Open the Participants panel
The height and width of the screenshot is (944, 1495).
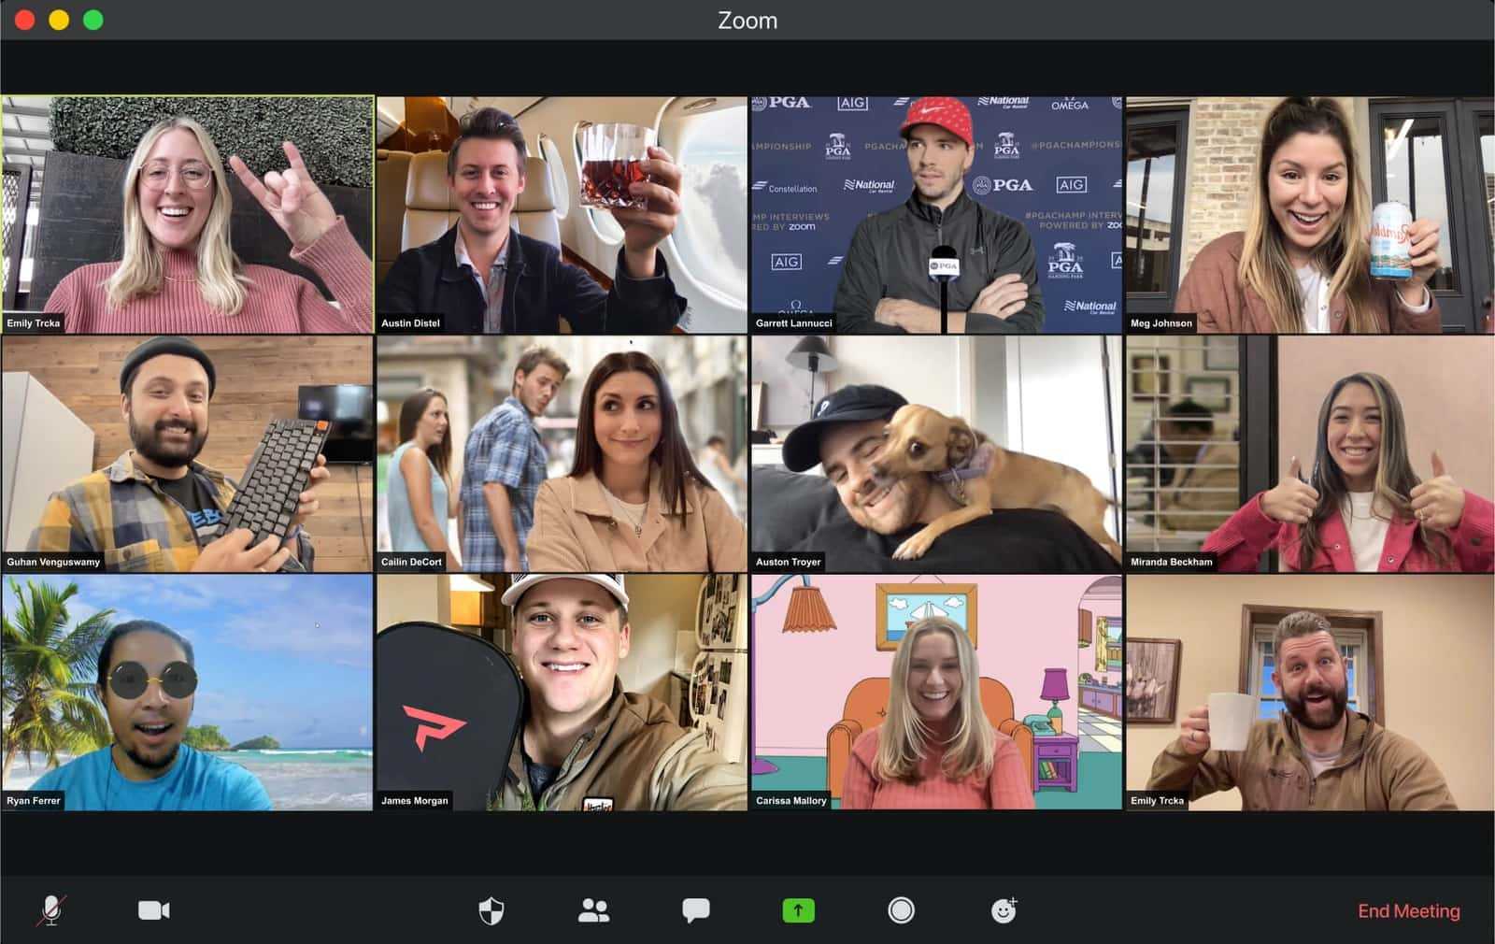click(x=593, y=910)
